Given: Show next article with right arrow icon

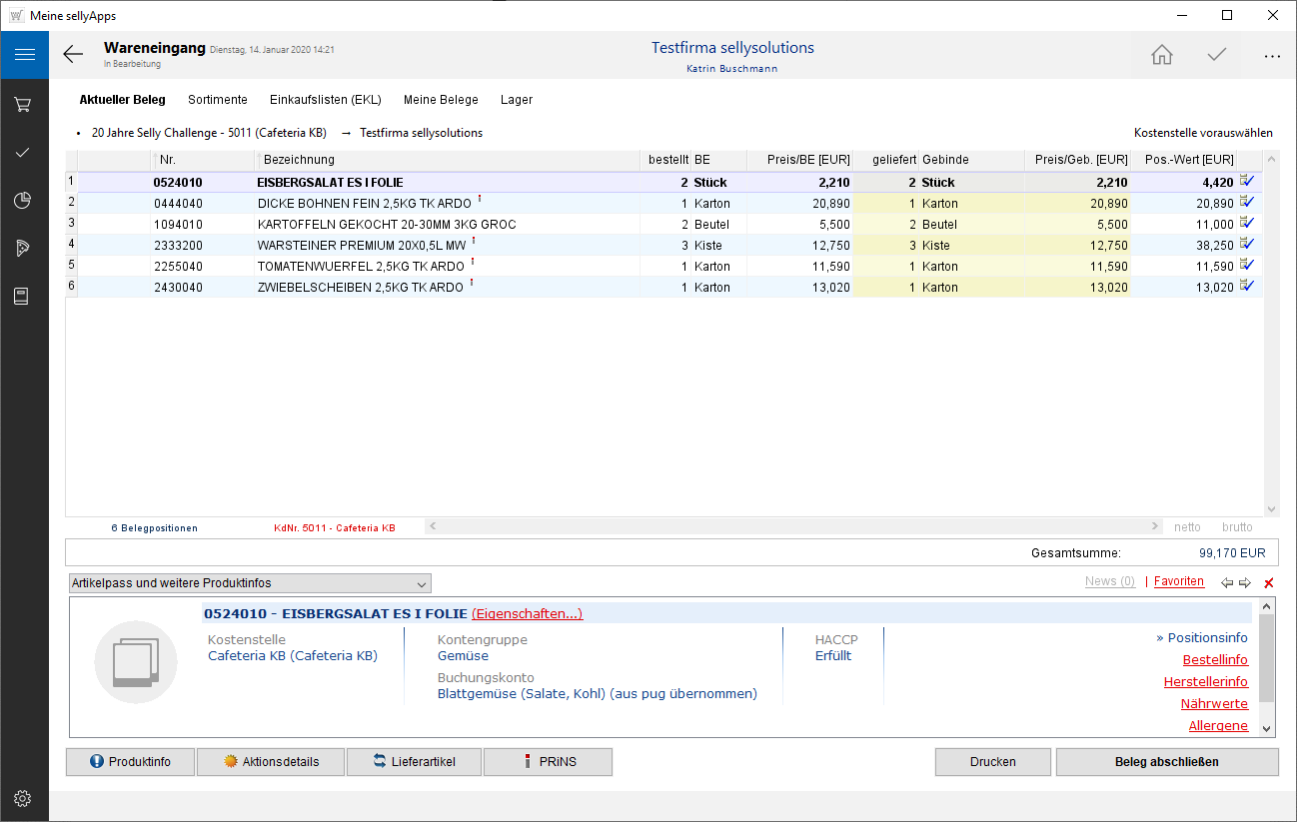Looking at the screenshot, I should 1245,583.
